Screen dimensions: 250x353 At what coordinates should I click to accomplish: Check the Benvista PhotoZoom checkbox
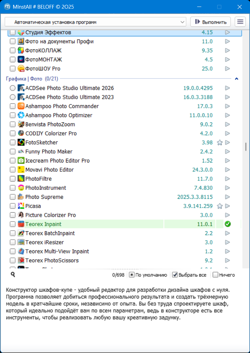[13, 124]
